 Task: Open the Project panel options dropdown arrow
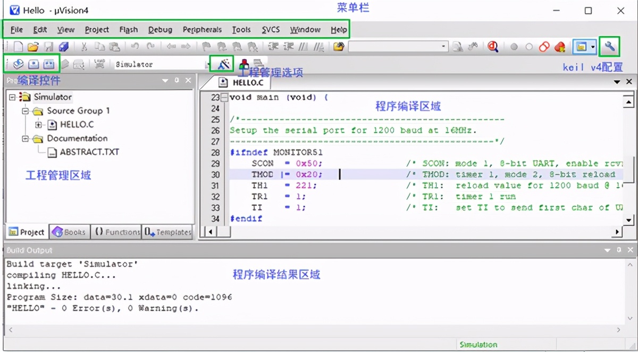(165, 80)
